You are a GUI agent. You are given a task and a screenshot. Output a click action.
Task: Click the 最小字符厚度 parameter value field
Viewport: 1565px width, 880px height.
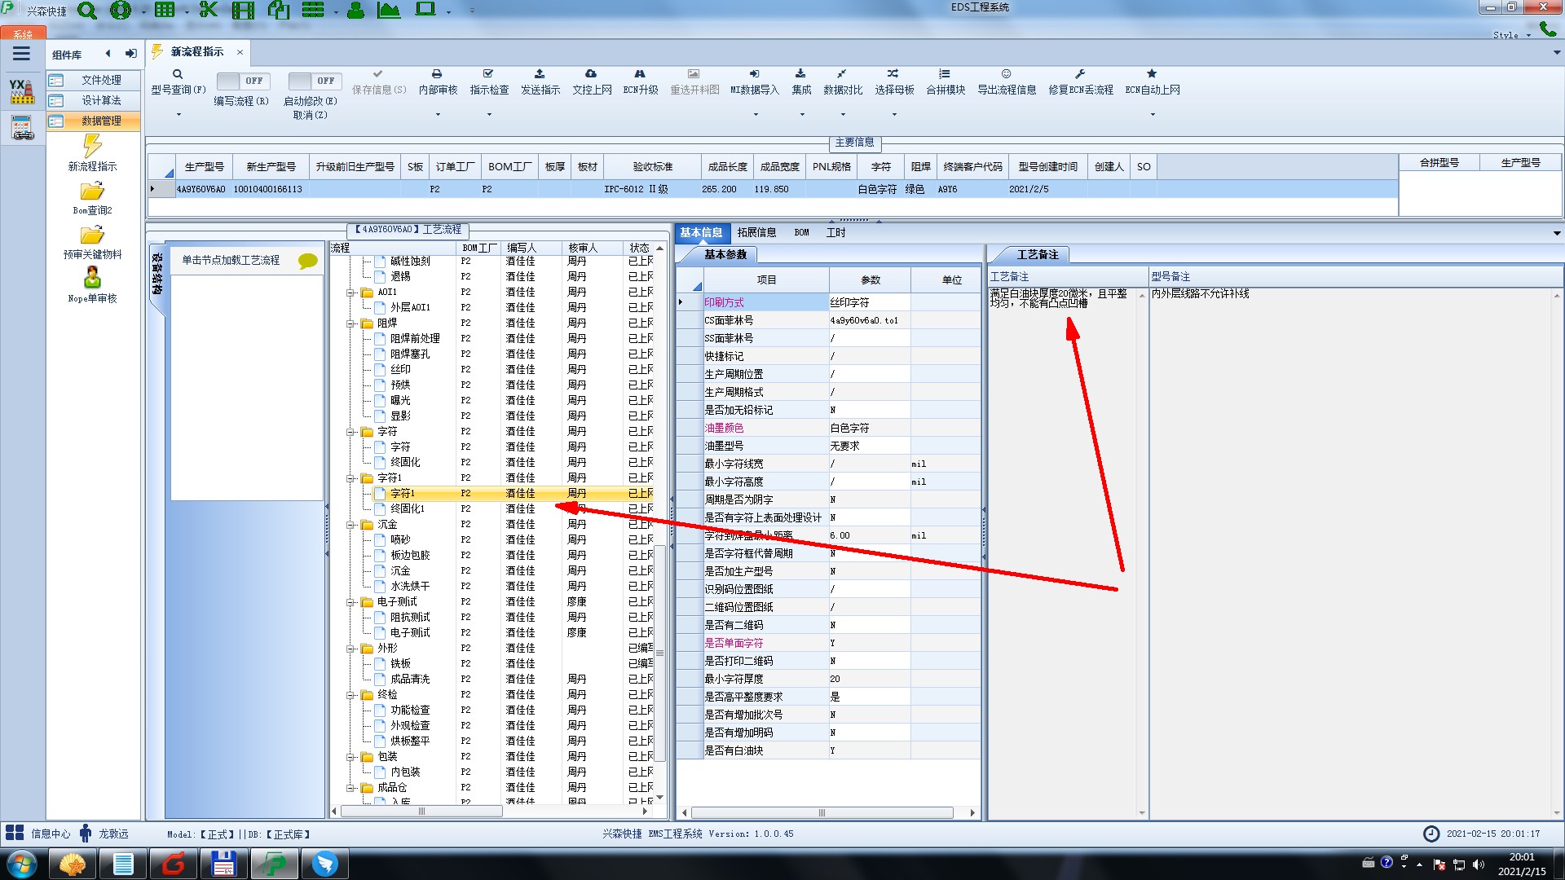pos(869,679)
